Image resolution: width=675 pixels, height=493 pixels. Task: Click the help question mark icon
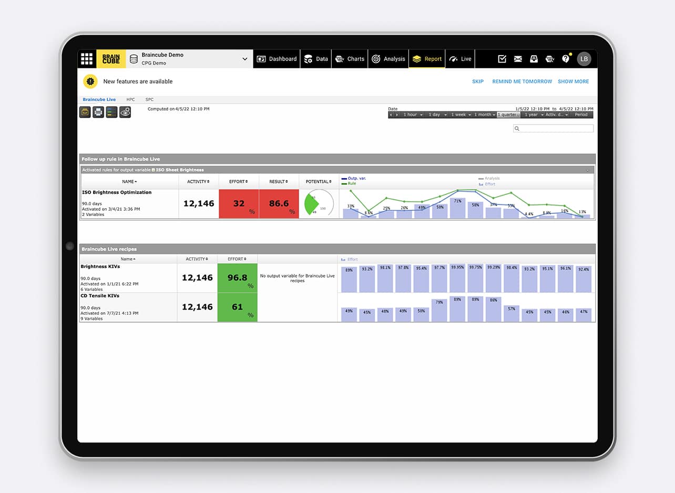tap(566, 59)
